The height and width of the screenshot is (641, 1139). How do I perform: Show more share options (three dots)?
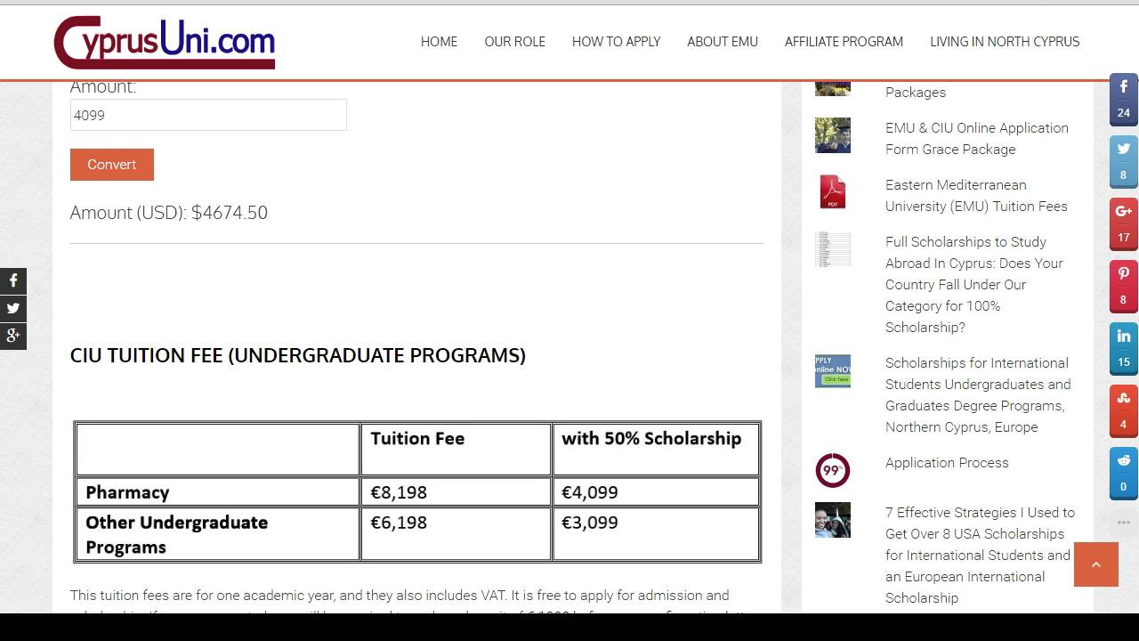(1123, 522)
